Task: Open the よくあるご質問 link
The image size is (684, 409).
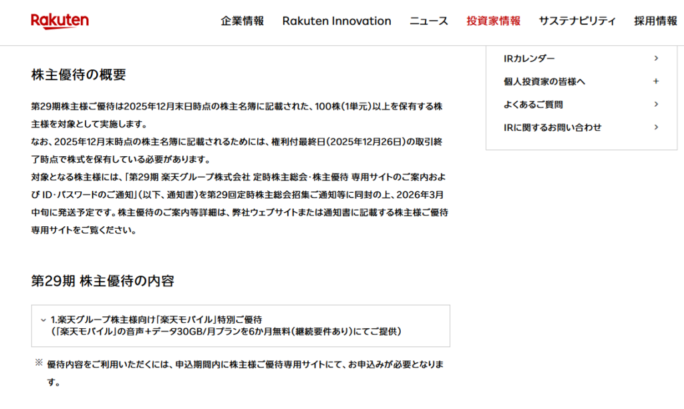Action: [533, 104]
